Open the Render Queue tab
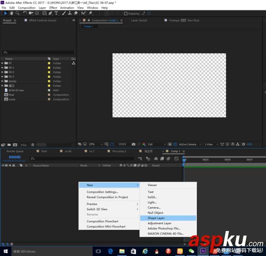Image resolution: width=266 pixels, height=256 pixels. (x=15, y=151)
